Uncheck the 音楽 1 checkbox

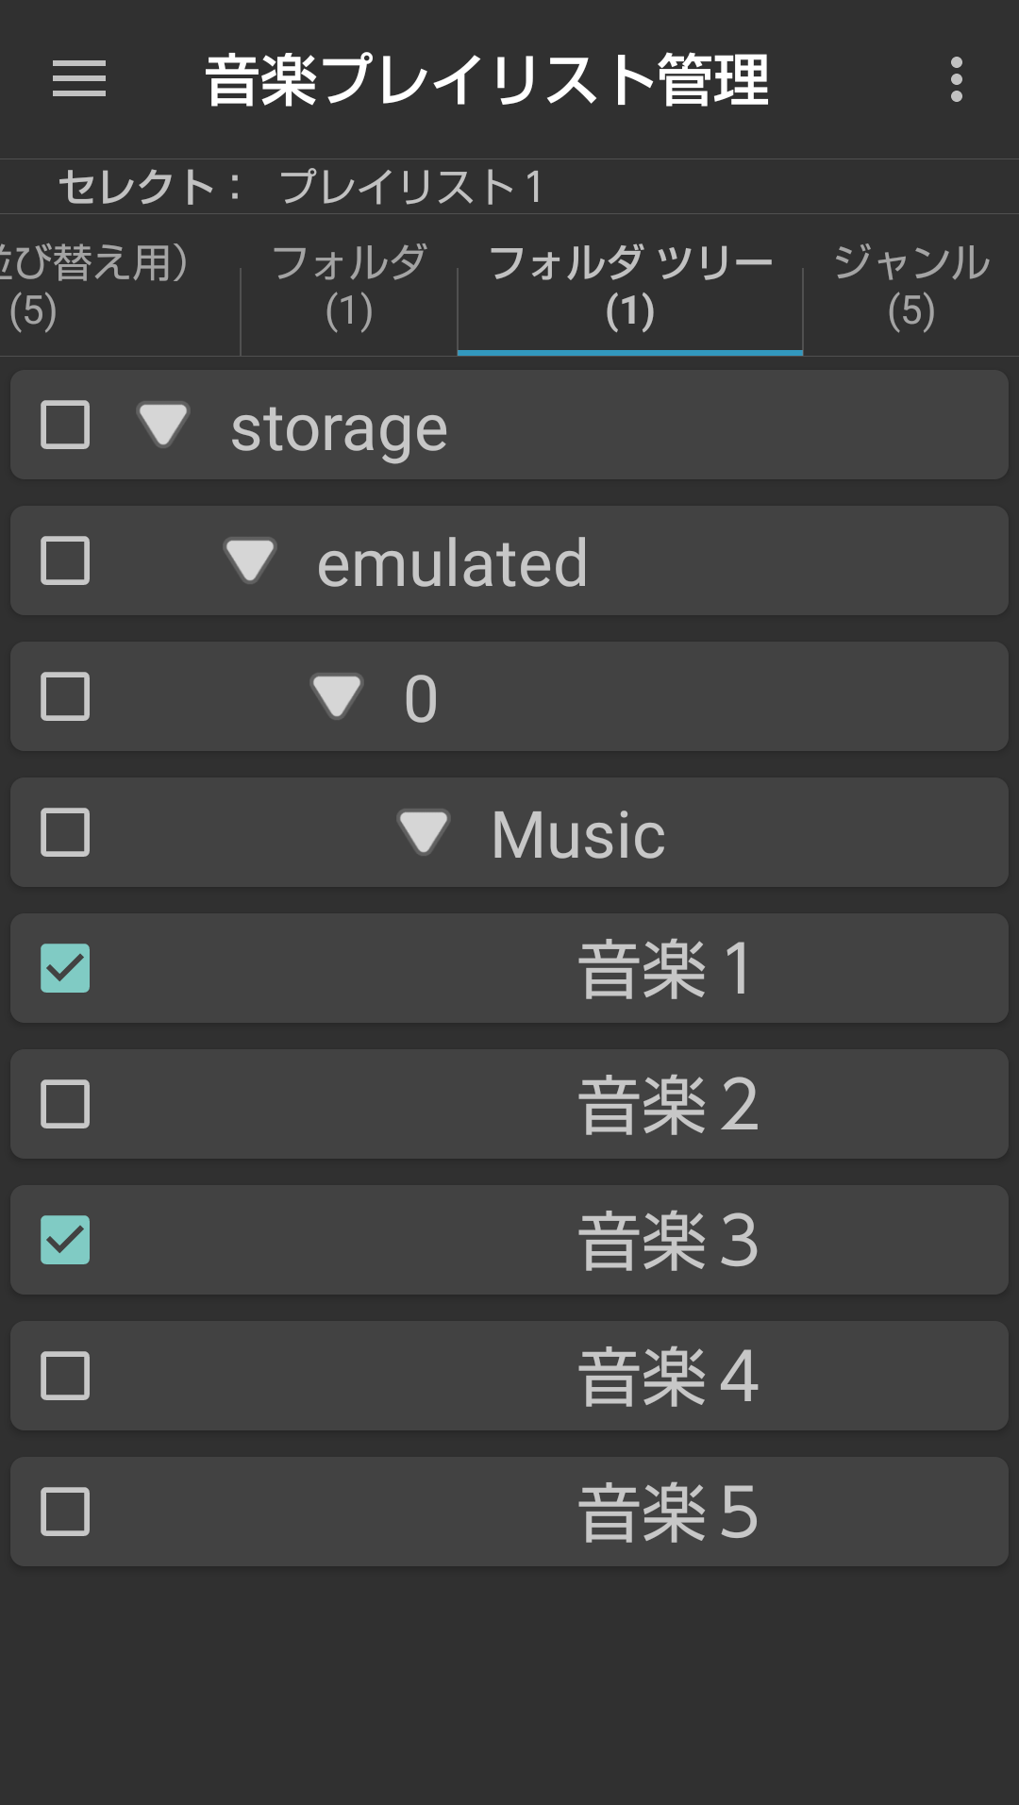pos(65,968)
